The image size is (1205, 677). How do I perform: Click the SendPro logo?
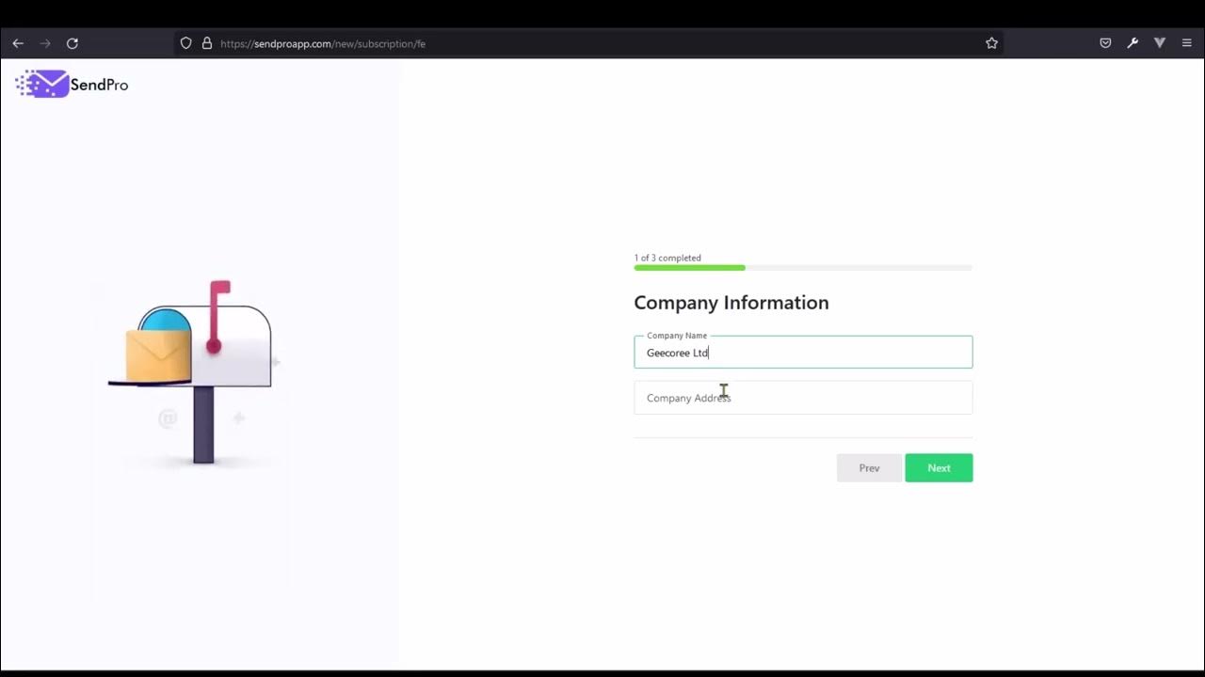pos(72,85)
